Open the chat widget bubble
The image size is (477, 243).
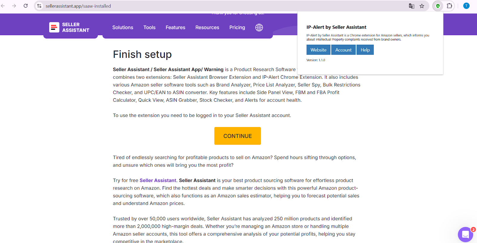click(465, 235)
